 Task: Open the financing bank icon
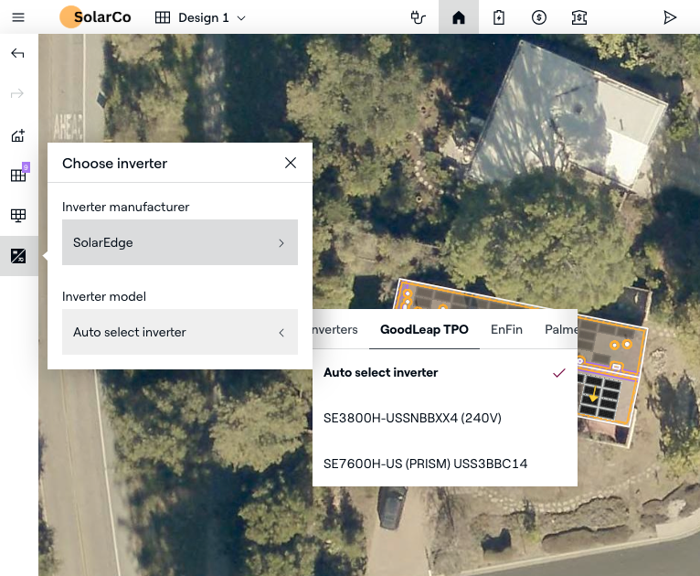[579, 17]
